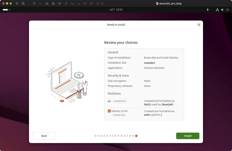Click the 'General' section heading
Image resolution: width=232 pixels, height=151 pixels.
[x=113, y=52]
